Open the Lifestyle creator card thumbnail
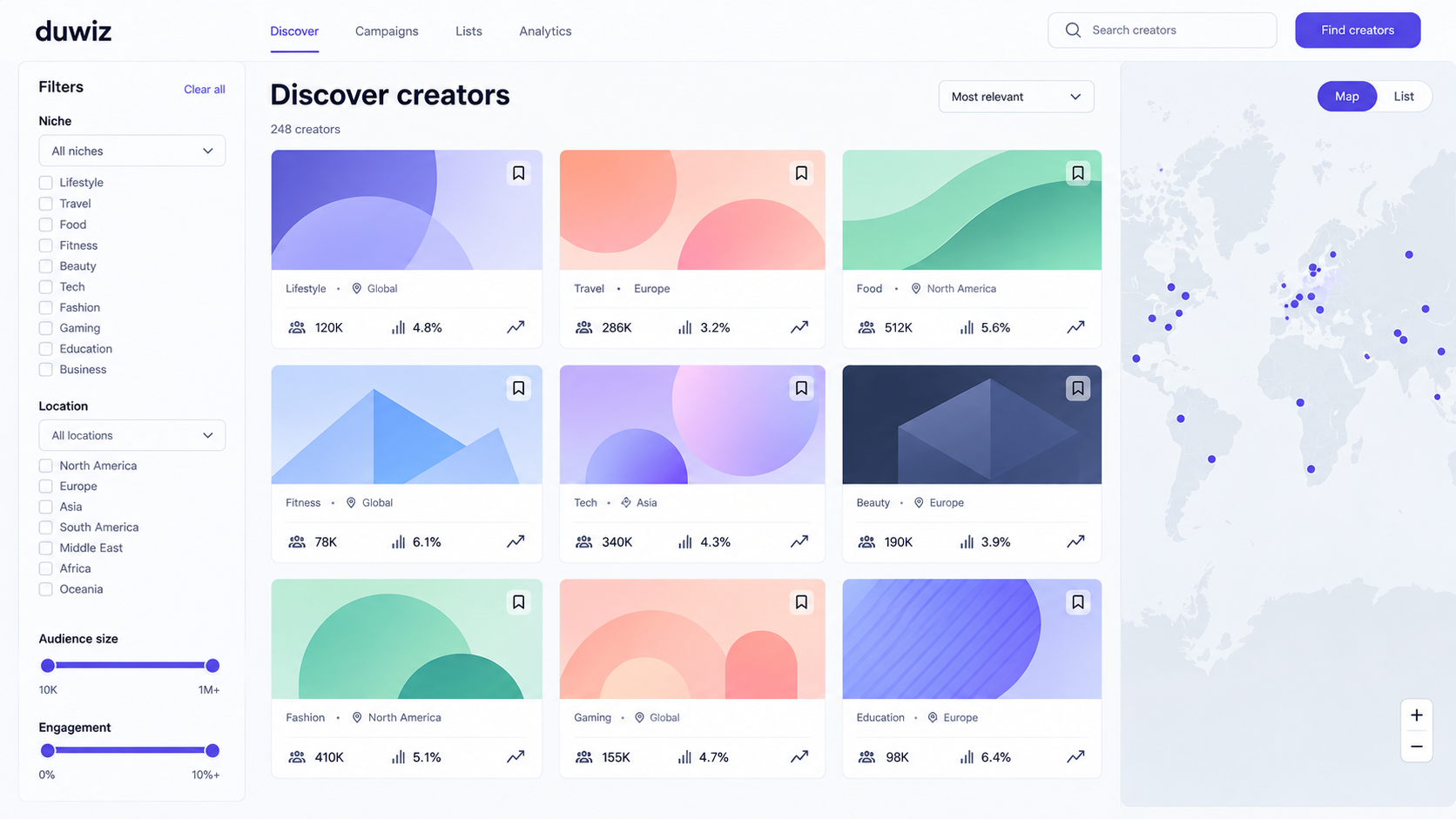The height and width of the screenshot is (819, 1456). pyautogui.click(x=407, y=210)
